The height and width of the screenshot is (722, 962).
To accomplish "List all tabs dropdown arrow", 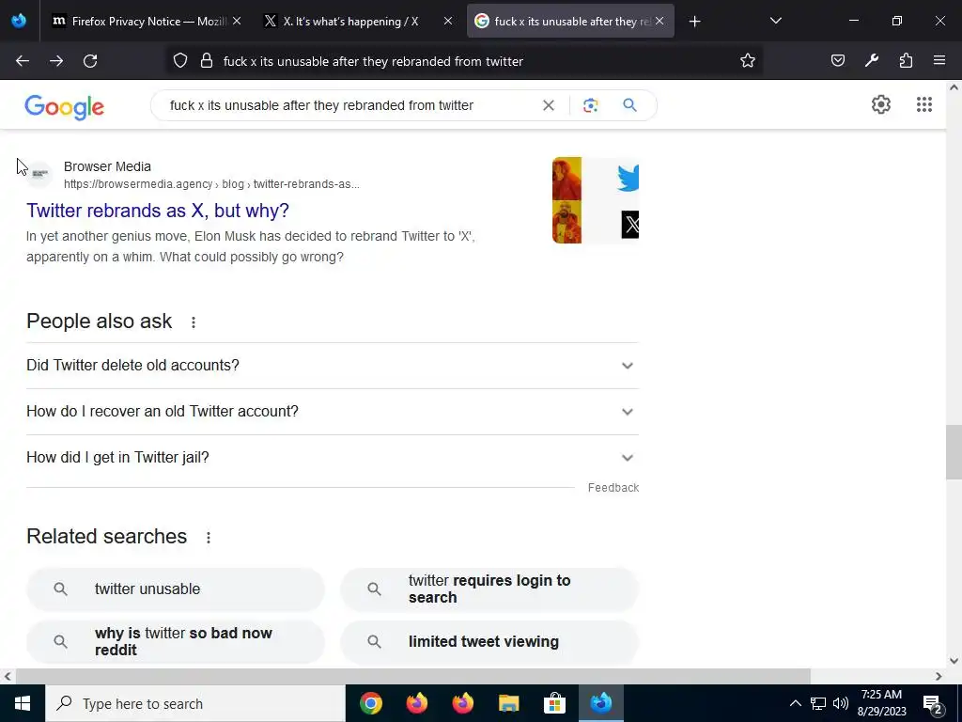I will [x=775, y=22].
